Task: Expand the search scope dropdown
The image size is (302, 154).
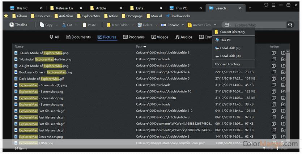Action: [227, 25]
